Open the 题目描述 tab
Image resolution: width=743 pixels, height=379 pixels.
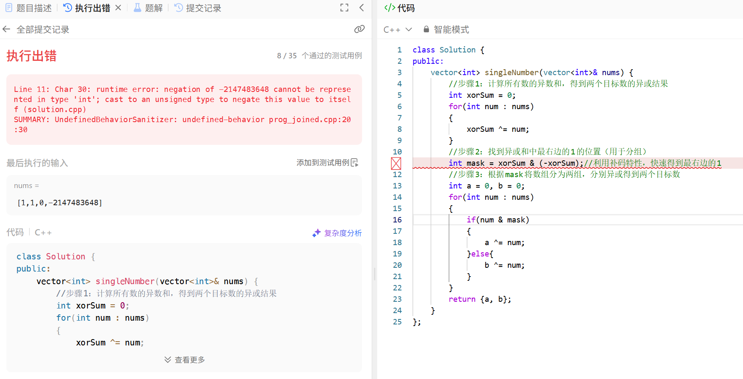point(29,8)
